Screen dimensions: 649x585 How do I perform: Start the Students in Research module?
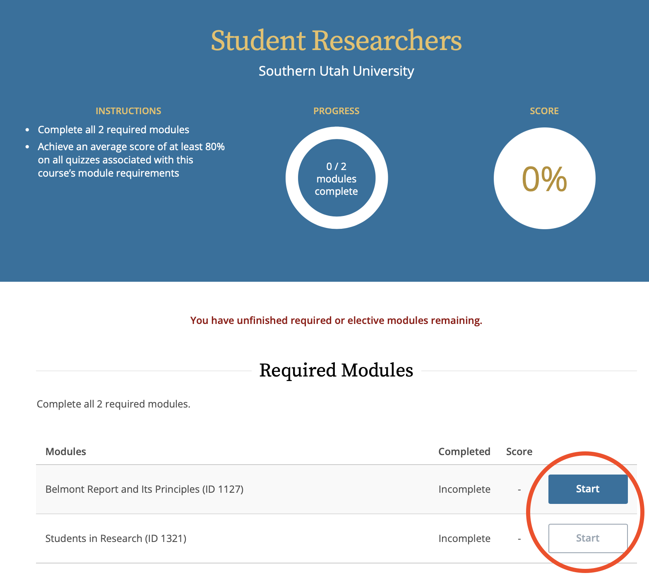[588, 538]
